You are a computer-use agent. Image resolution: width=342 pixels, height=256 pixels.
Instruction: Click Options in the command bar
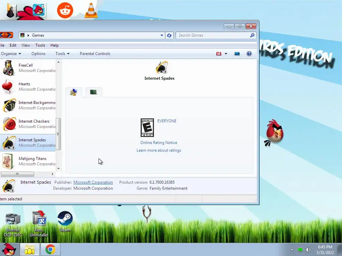[x=38, y=54]
